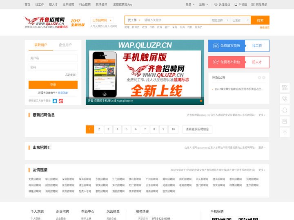Screen dimensions: 294x220
Task: Open the 2017事业单位招聘 announcement
Action: 239,89
